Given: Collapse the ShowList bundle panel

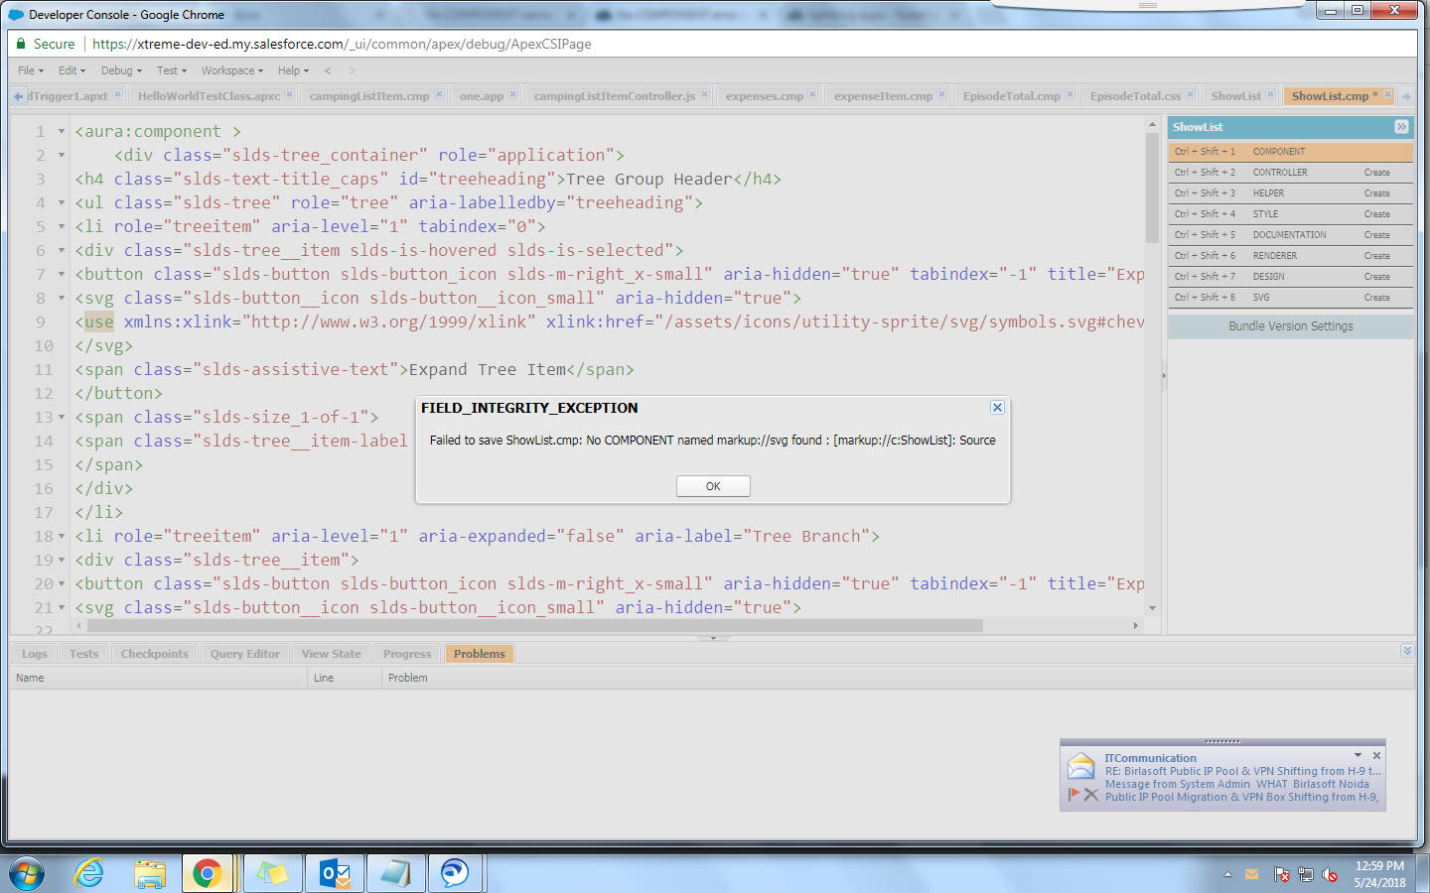Looking at the screenshot, I should click(x=1401, y=127).
